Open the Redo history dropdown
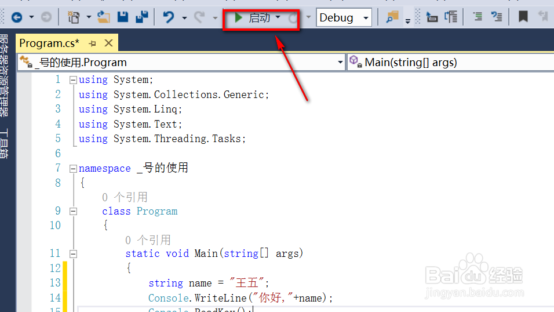The height and width of the screenshot is (312, 554). click(215, 17)
